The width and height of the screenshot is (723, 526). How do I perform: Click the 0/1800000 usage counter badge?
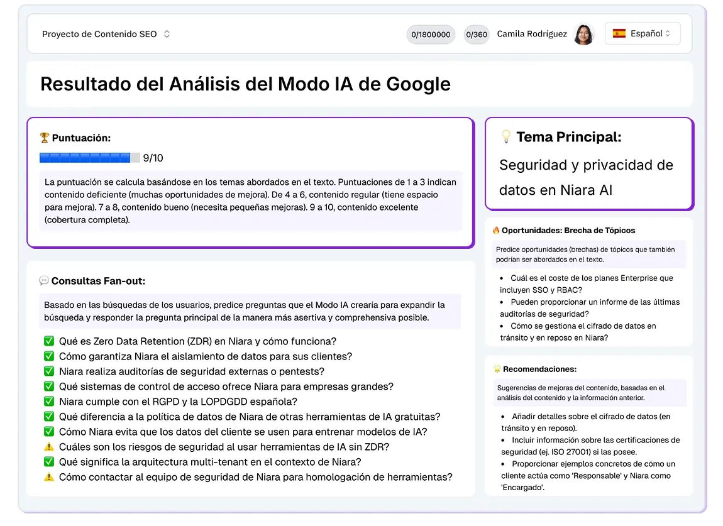coord(431,35)
